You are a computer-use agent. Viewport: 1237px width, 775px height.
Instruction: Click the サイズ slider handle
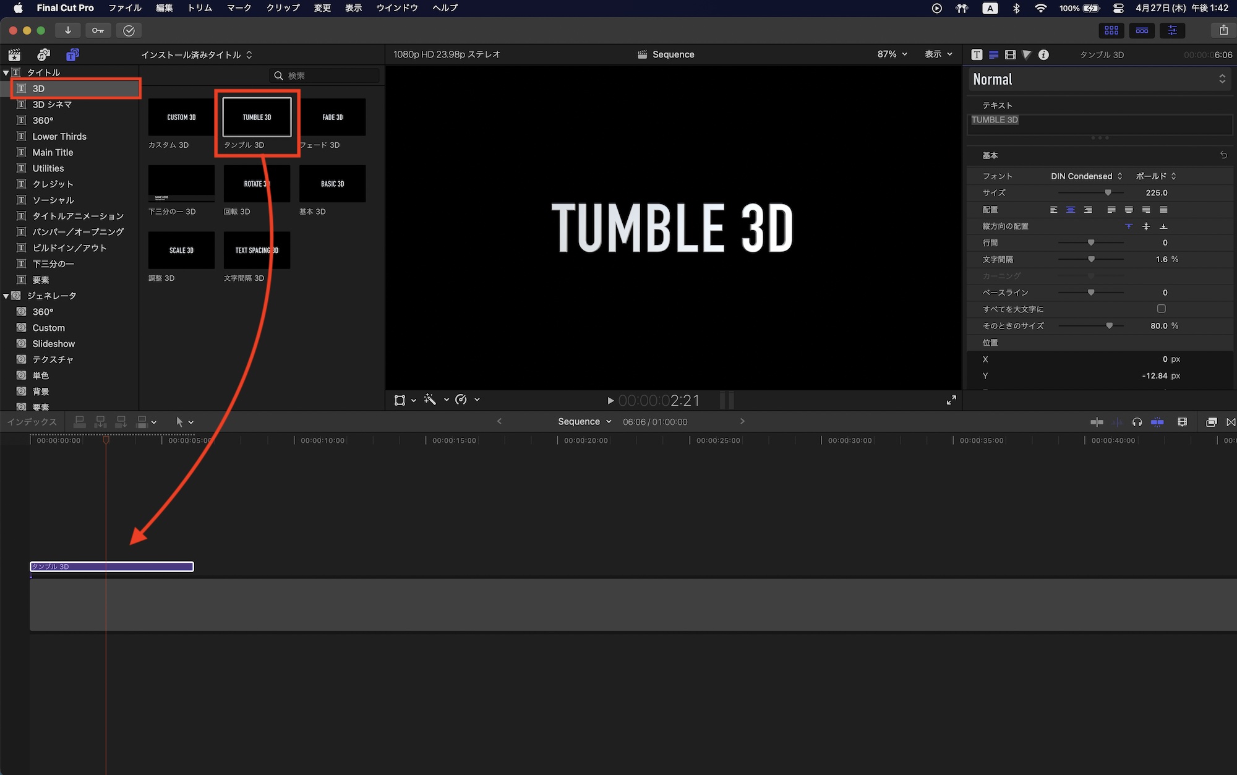pyautogui.click(x=1108, y=193)
